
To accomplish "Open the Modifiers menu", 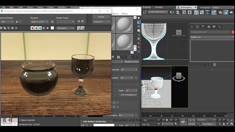I will pos(62,7).
